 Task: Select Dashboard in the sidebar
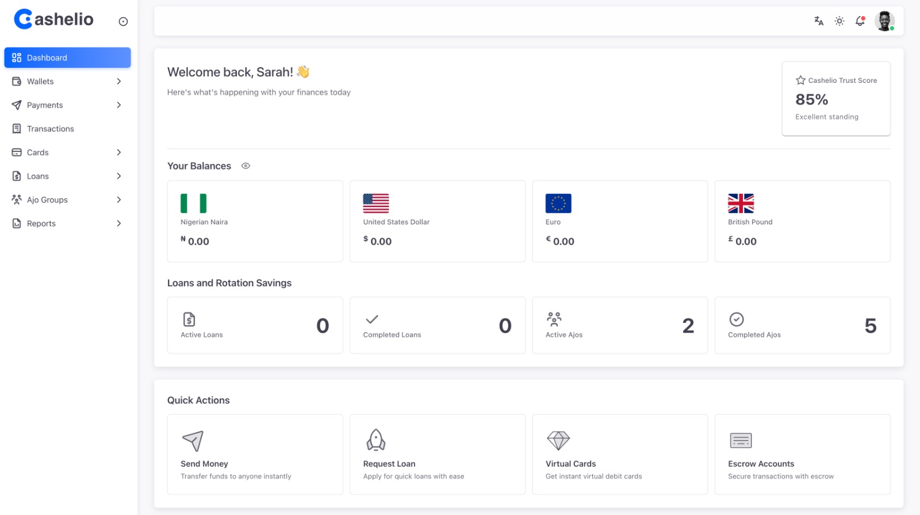click(67, 58)
